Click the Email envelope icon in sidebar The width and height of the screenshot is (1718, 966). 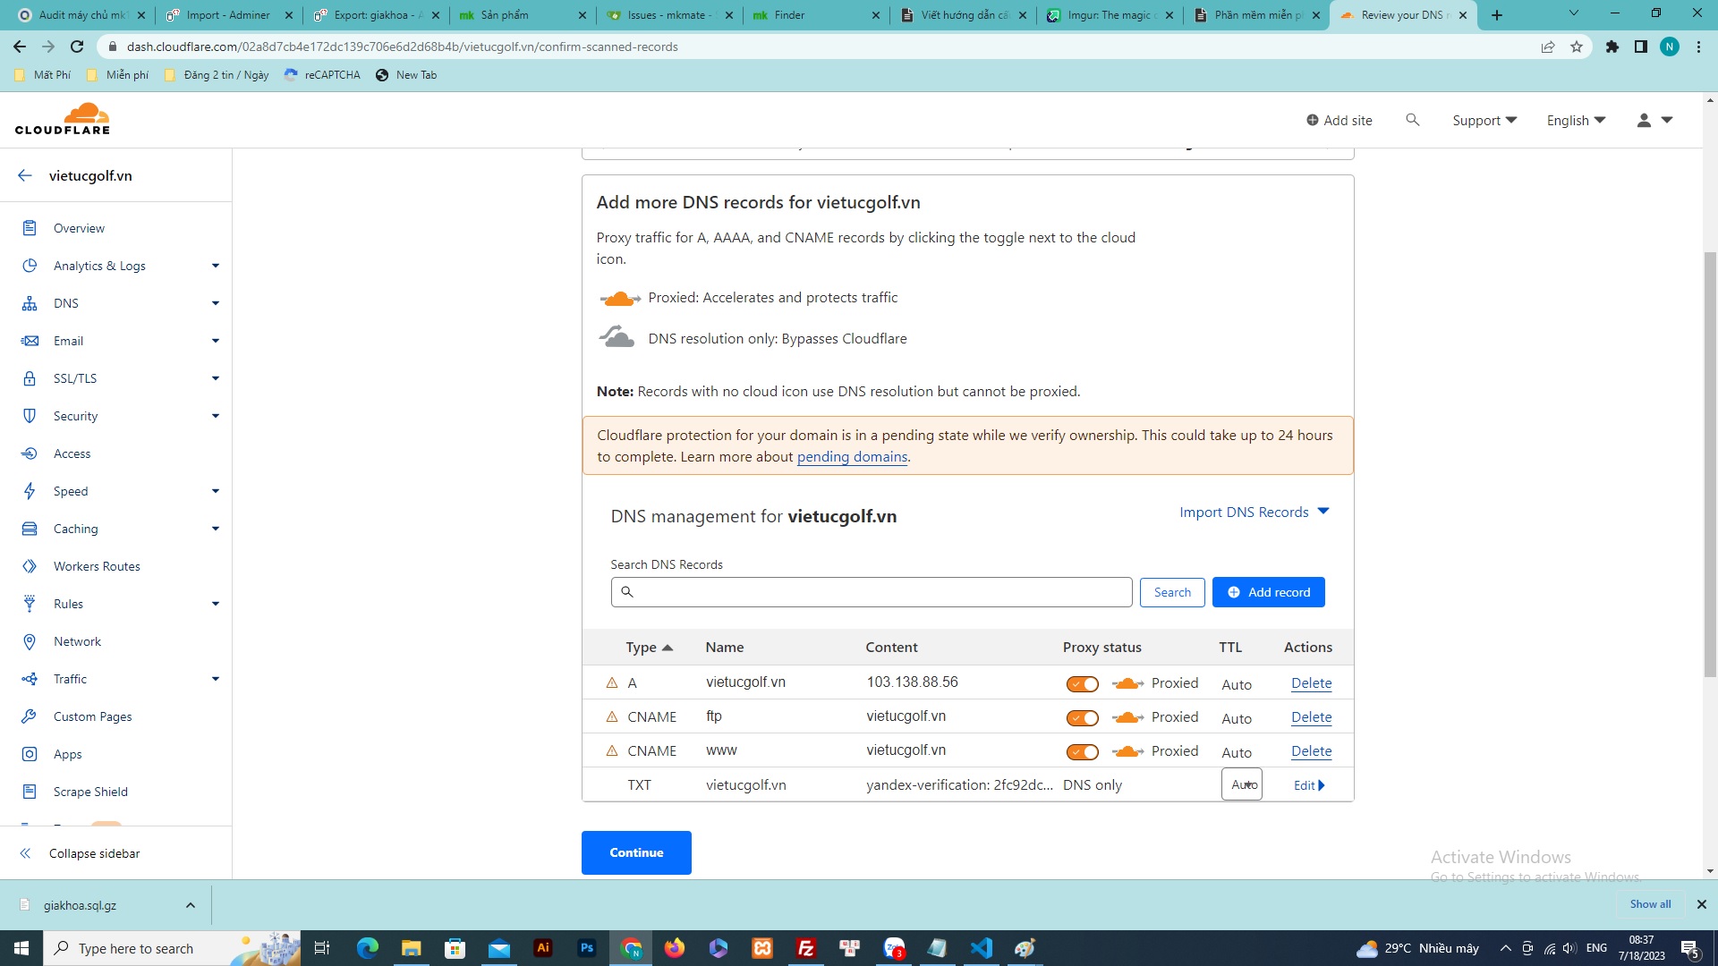pos(30,341)
